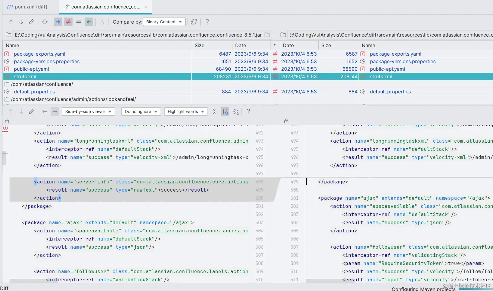Select right struts.xml file
The height and width of the screenshot is (291, 493).
[381, 76]
